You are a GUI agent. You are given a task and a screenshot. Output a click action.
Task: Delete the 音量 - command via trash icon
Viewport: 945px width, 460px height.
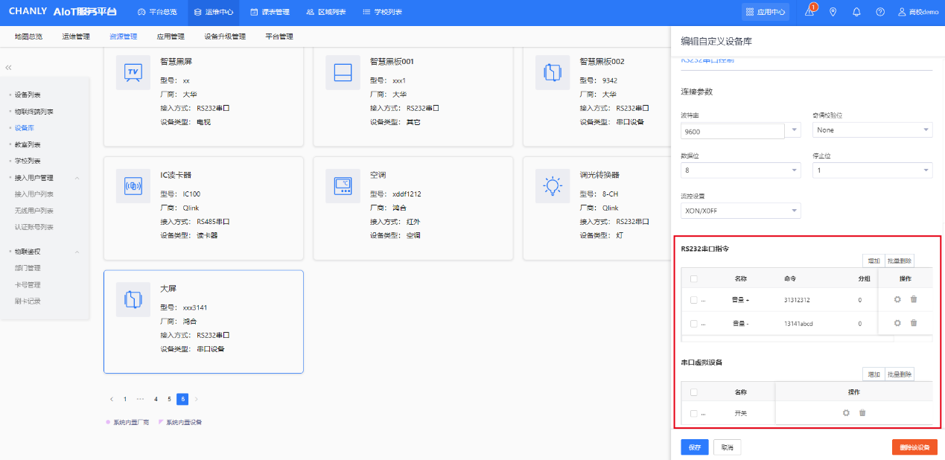pyautogui.click(x=914, y=324)
